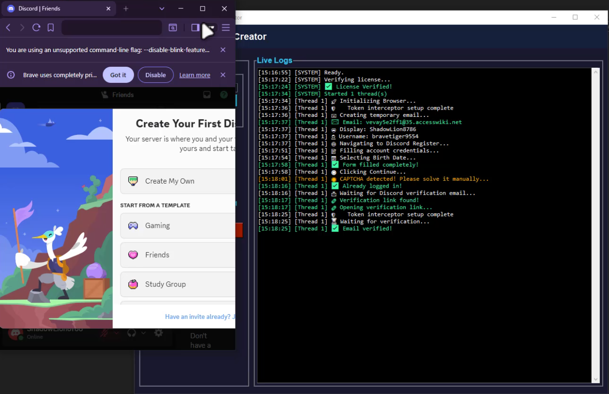Click the user avatar in Discord panel
This screenshot has height=394, width=609.
(x=15, y=334)
